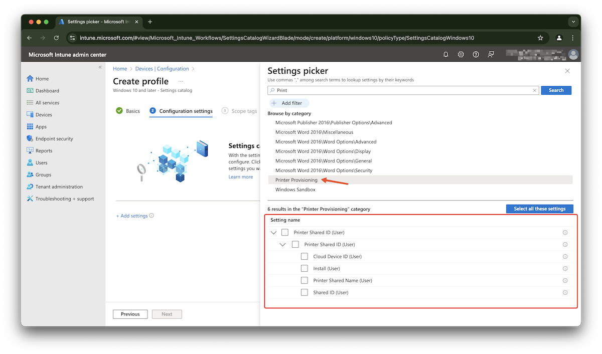602x354 pixels.
Task: Check Printer Shared Name (User)
Action: (x=304, y=280)
